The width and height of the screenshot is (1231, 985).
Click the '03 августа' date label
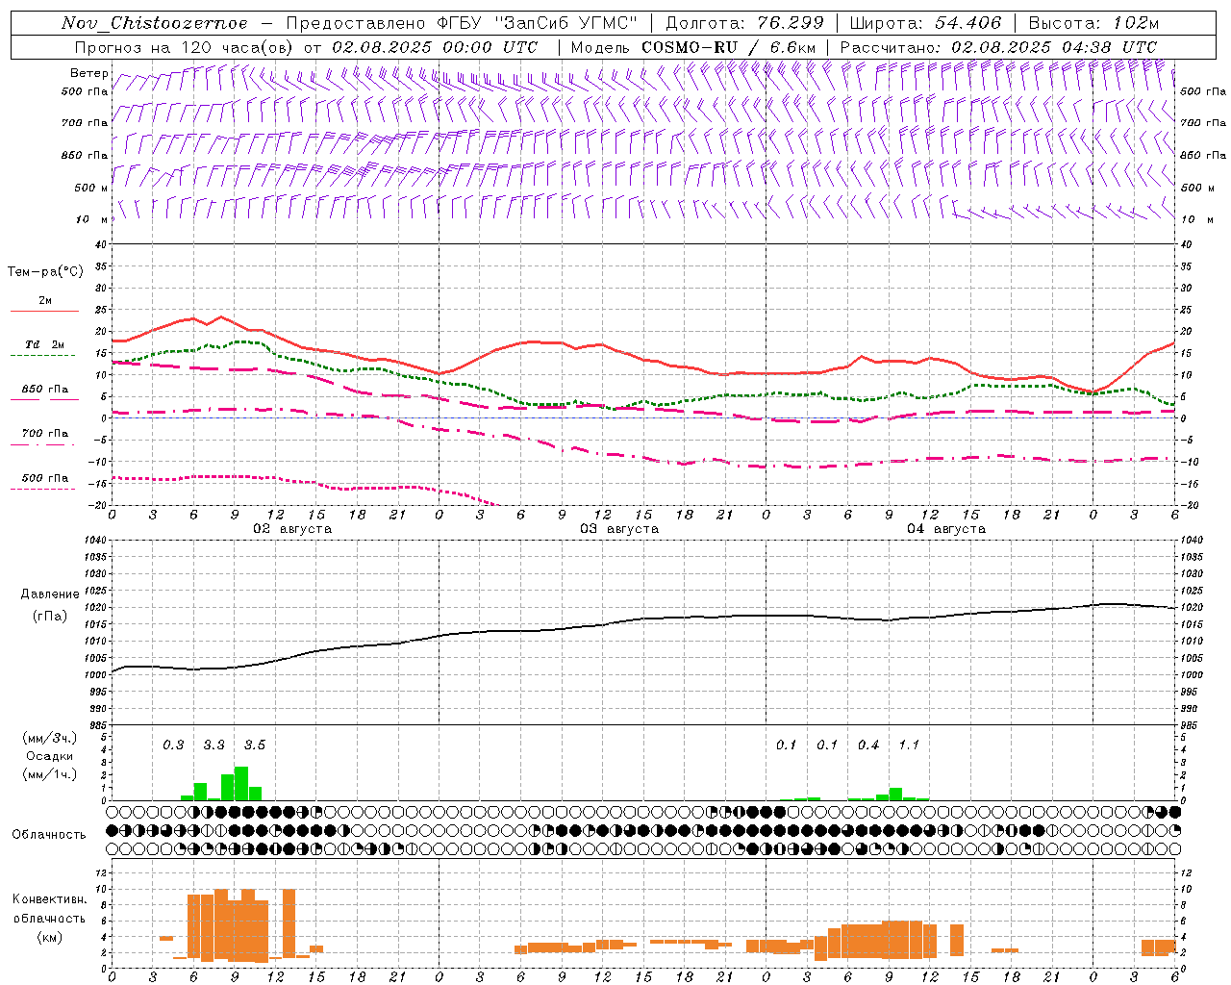[x=619, y=529]
